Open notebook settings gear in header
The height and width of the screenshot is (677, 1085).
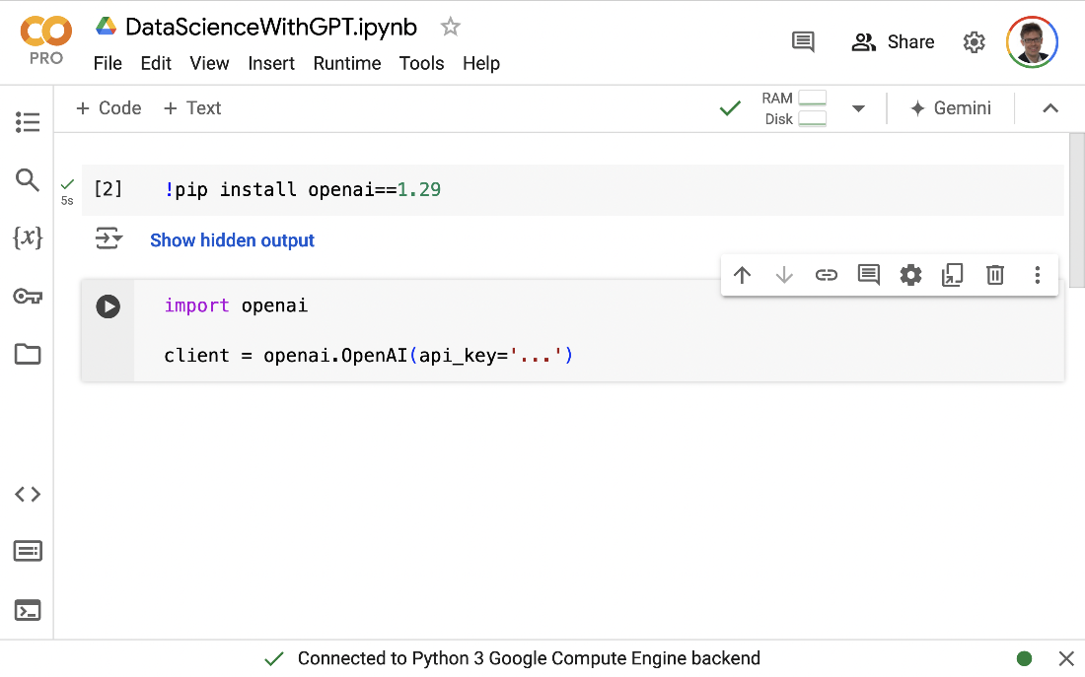pyautogui.click(x=975, y=42)
